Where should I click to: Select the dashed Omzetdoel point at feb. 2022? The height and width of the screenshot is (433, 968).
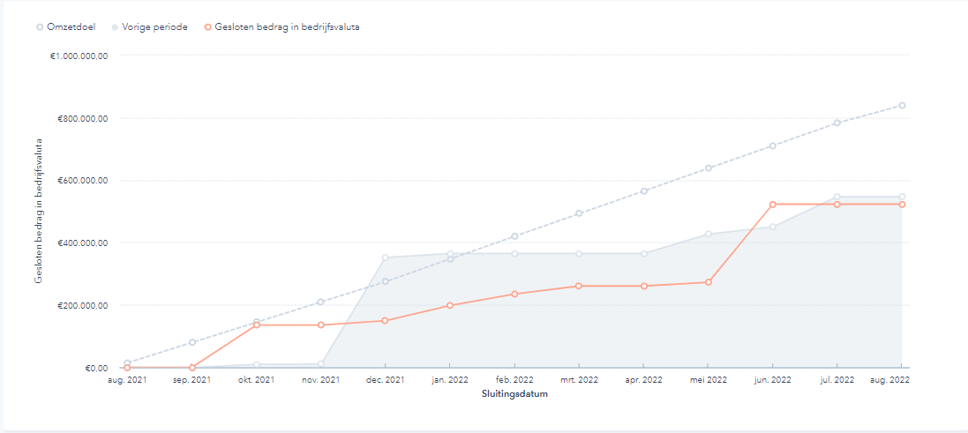click(x=514, y=236)
